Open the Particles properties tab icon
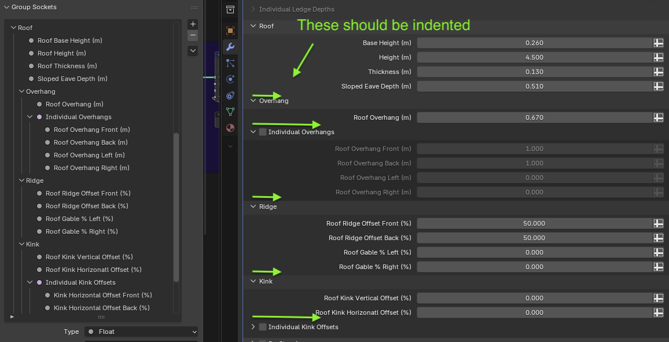The width and height of the screenshot is (669, 342). point(230,62)
